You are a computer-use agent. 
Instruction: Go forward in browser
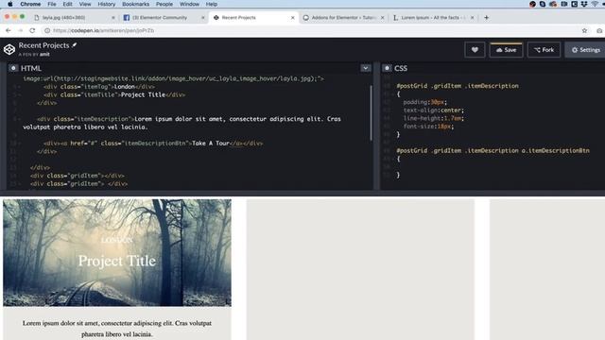click(20, 30)
